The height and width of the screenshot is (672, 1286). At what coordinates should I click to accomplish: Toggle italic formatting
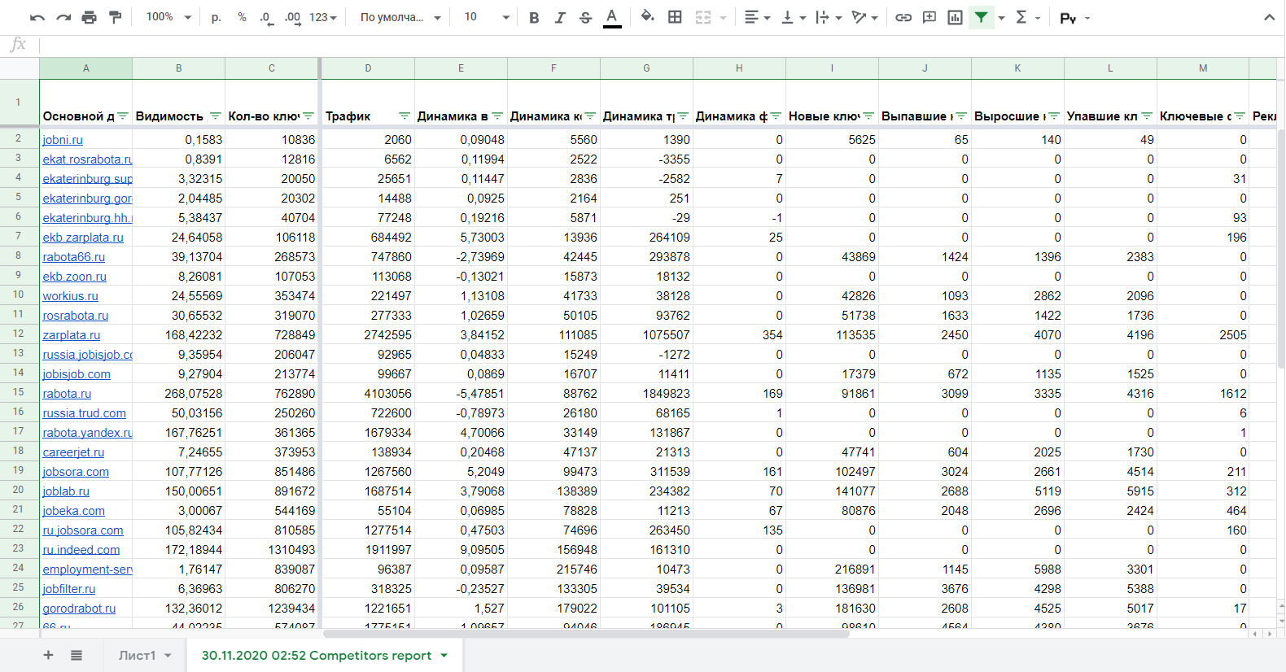pyautogui.click(x=560, y=17)
